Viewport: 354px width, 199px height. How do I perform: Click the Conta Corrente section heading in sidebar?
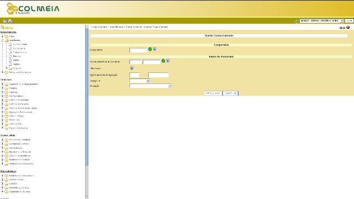tap(8, 32)
